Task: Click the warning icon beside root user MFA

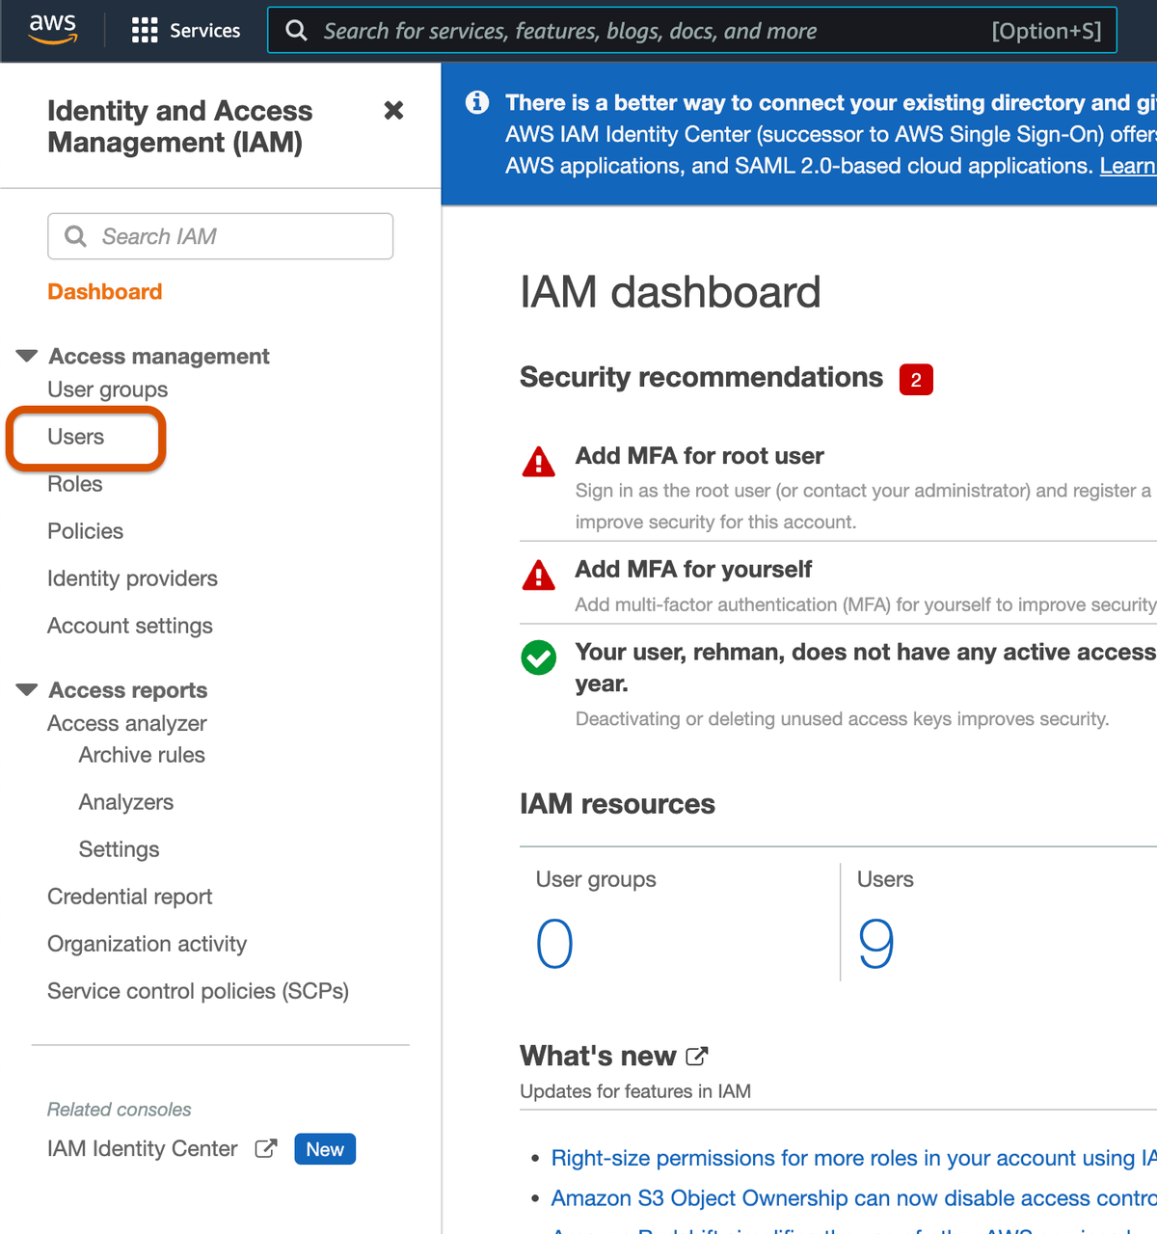Action: click(538, 462)
